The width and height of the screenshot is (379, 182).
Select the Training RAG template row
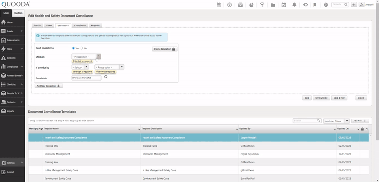pos(199,146)
